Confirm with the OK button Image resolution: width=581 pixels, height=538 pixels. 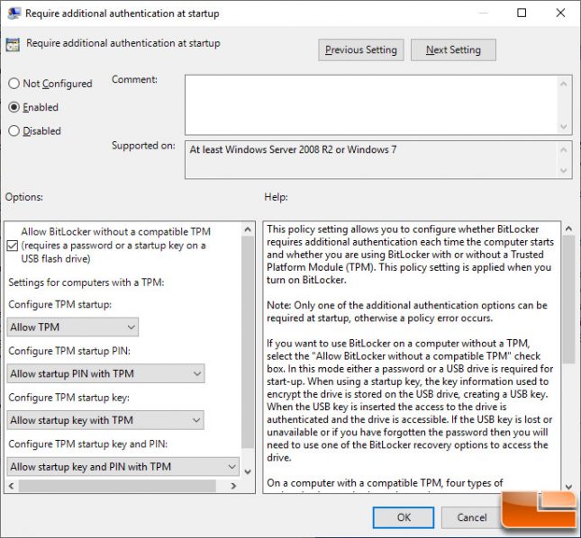coord(404,517)
